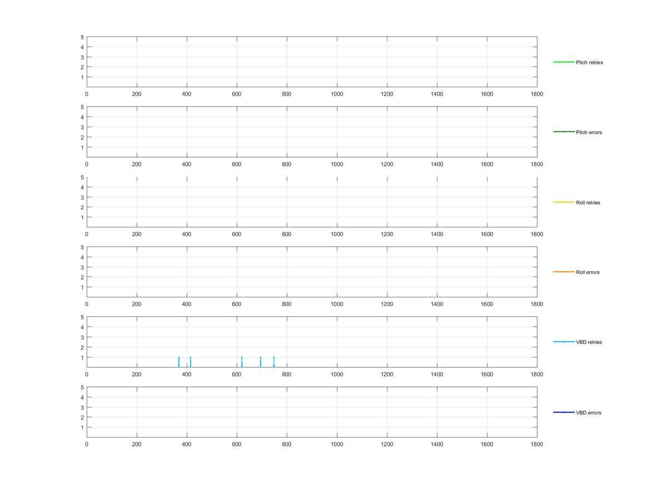Screen dimensions: 667x492
Task: Click the 1800 tick under the Pitch errors plot
Action: click(537, 164)
